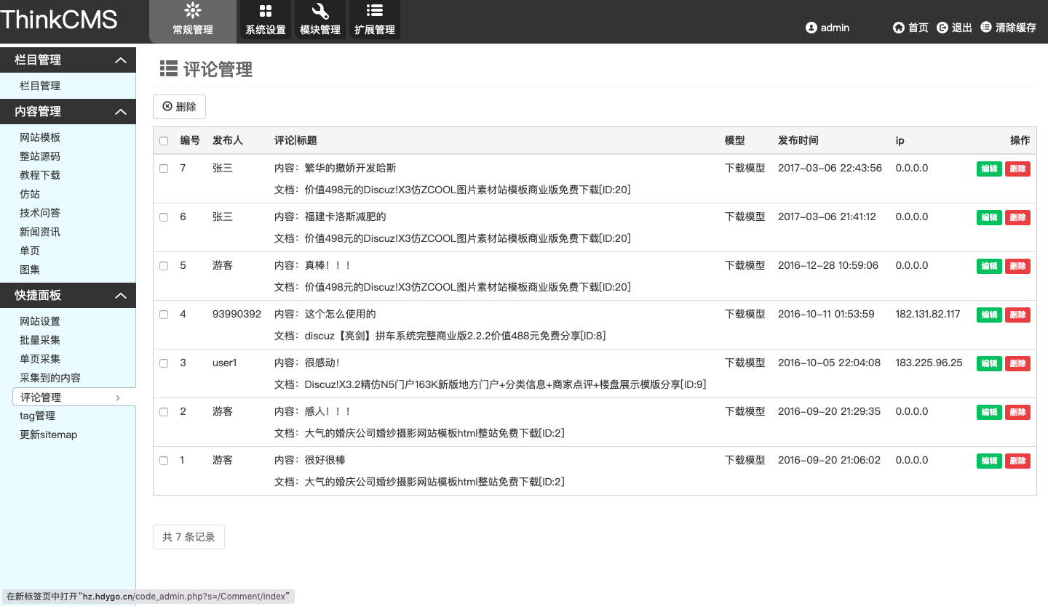Screen dimensions: 1048x606
Task: Select checkbox for comment by user1
Action: (164, 363)
